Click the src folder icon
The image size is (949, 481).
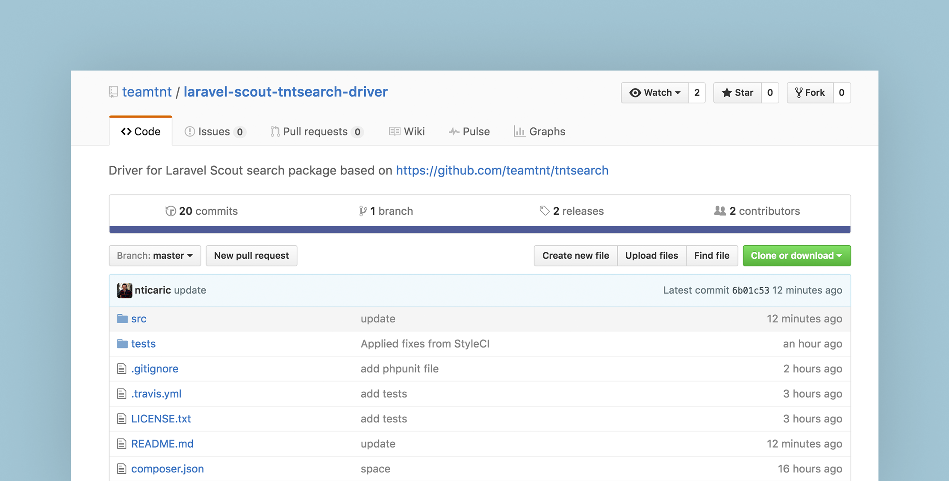tap(121, 319)
